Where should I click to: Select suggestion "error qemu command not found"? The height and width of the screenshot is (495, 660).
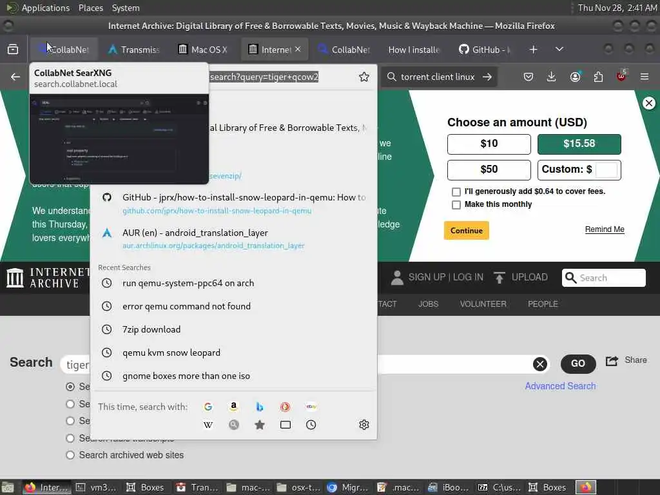point(233,306)
